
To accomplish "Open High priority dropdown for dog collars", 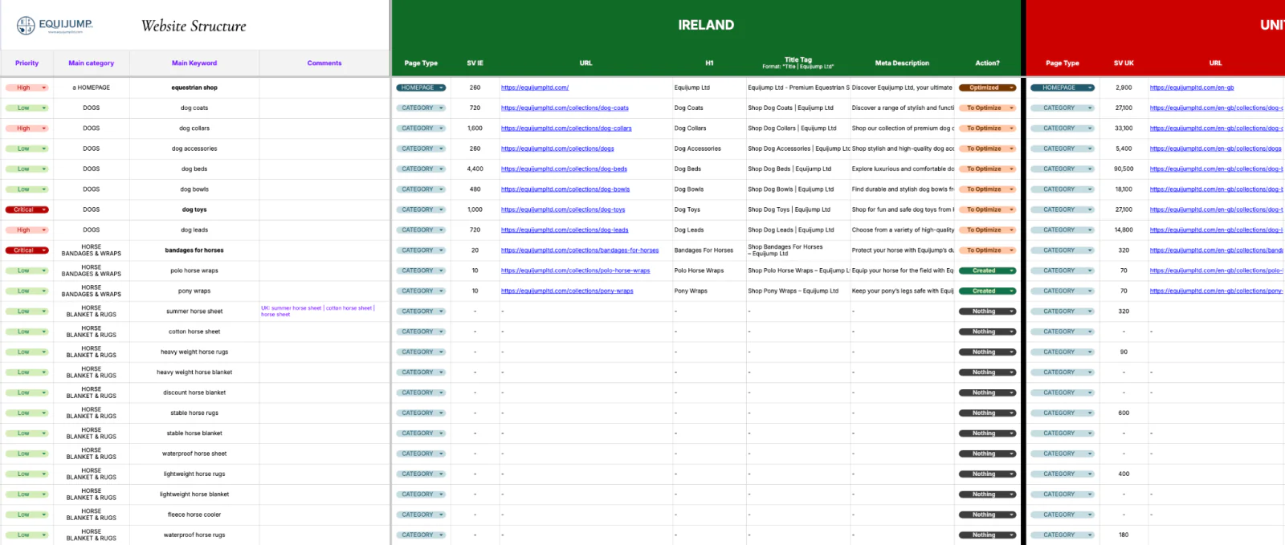I will [x=27, y=128].
